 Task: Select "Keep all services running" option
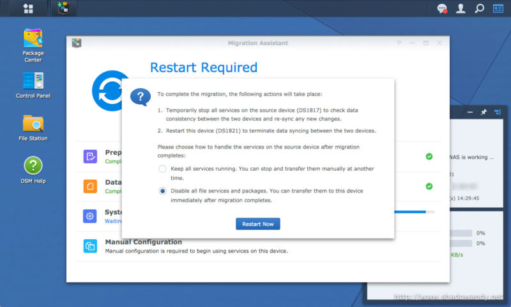[x=163, y=169]
